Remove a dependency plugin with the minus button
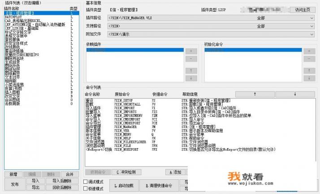Viewport: 320px width, 194px height. (x=191, y=59)
